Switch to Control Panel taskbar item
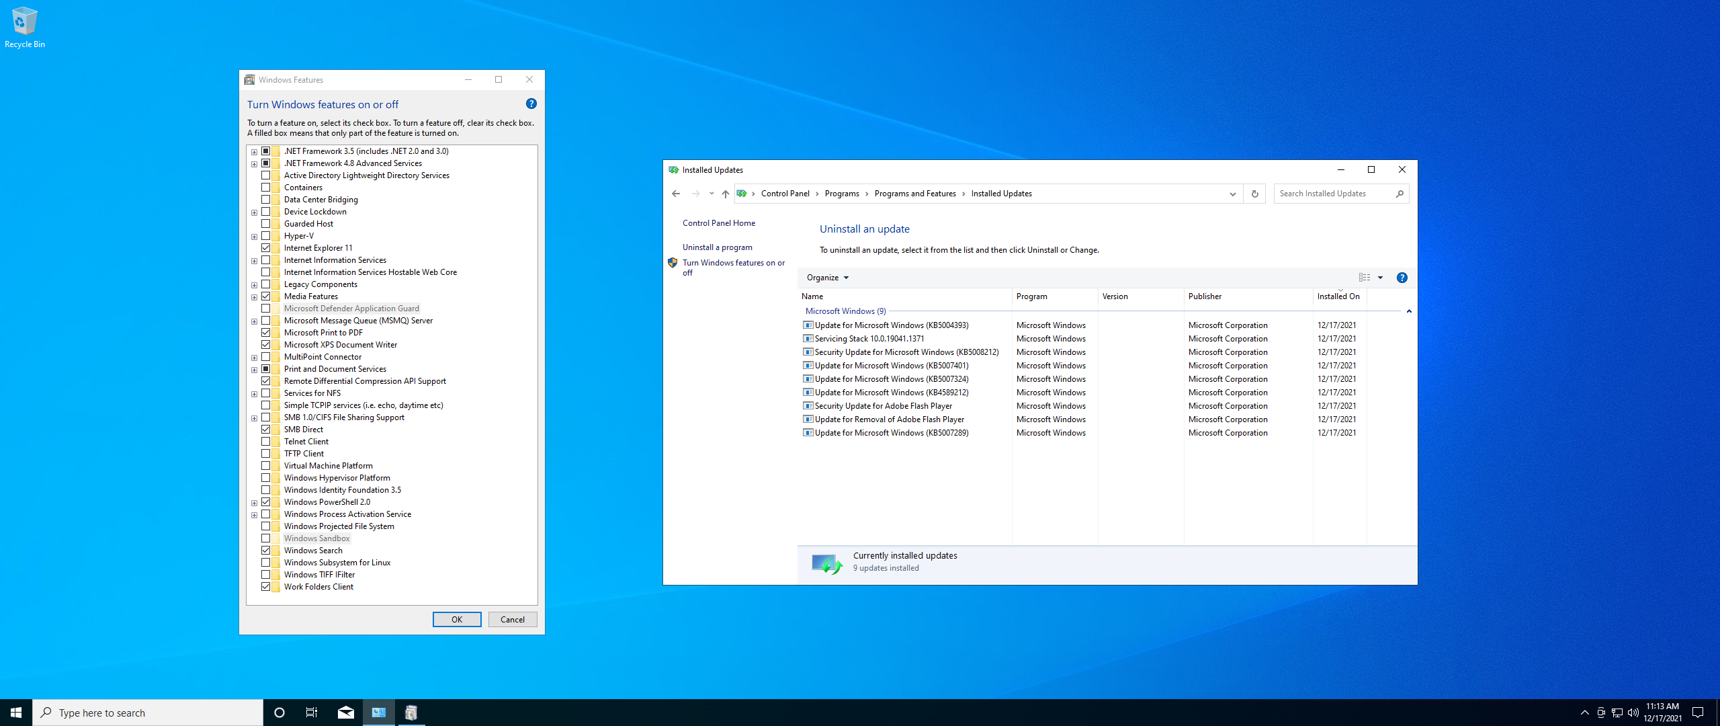Screen dimensions: 1720x726 tap(379, 713)
